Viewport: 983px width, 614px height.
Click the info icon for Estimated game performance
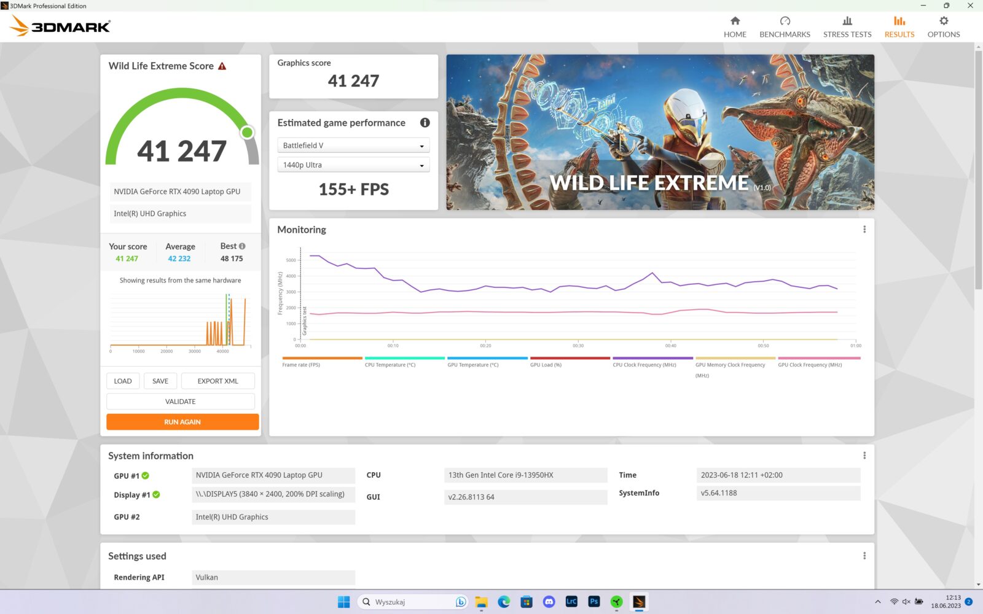(x=425, y=123)
